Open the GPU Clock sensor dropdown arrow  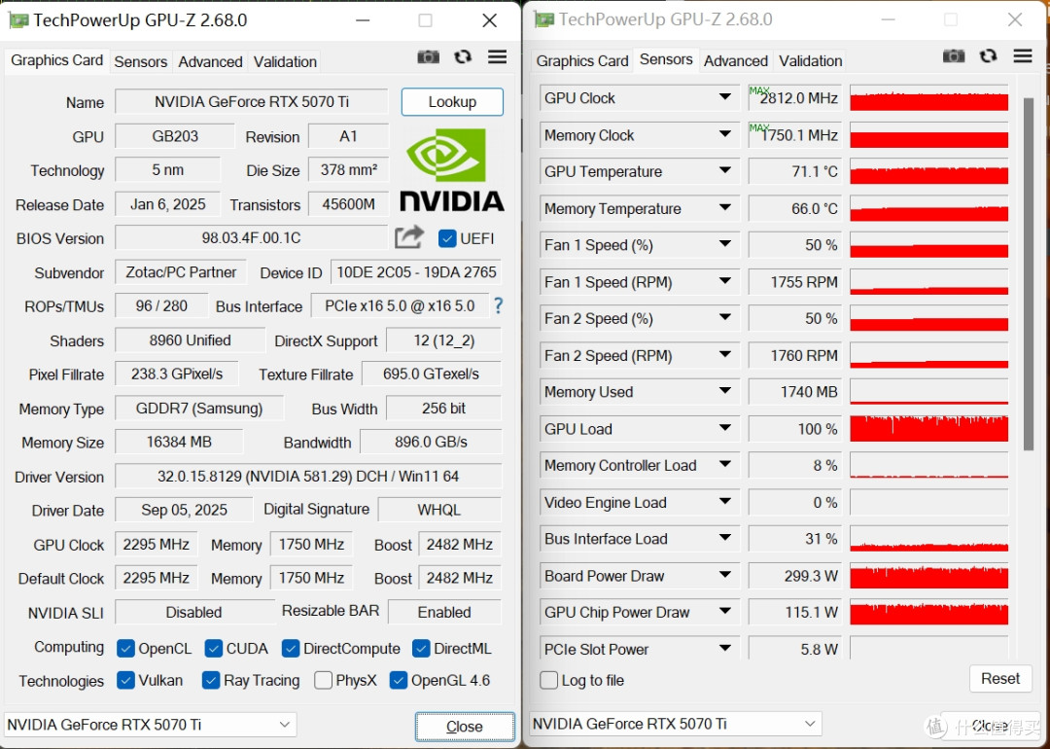(724, 98)
